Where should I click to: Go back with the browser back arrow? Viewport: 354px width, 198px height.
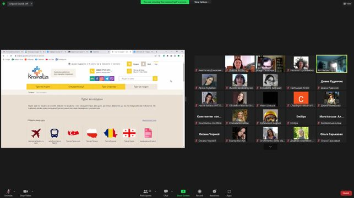tap(4, 56)
